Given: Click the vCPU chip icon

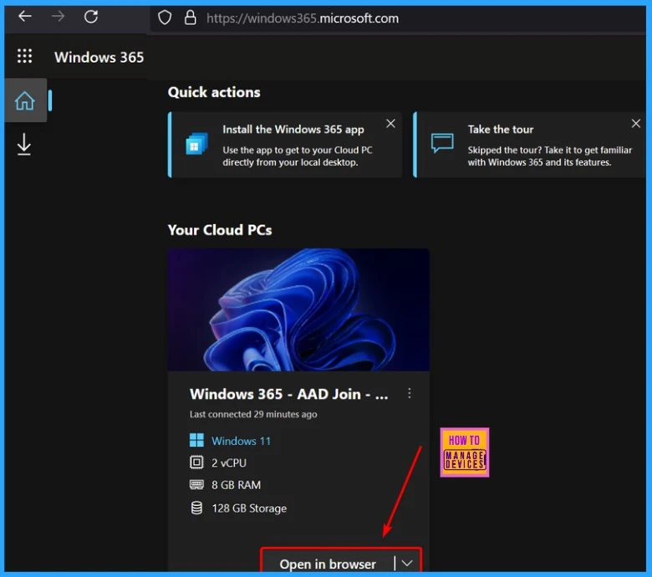Looking at the screenshot, I should [x=196, y=462].
